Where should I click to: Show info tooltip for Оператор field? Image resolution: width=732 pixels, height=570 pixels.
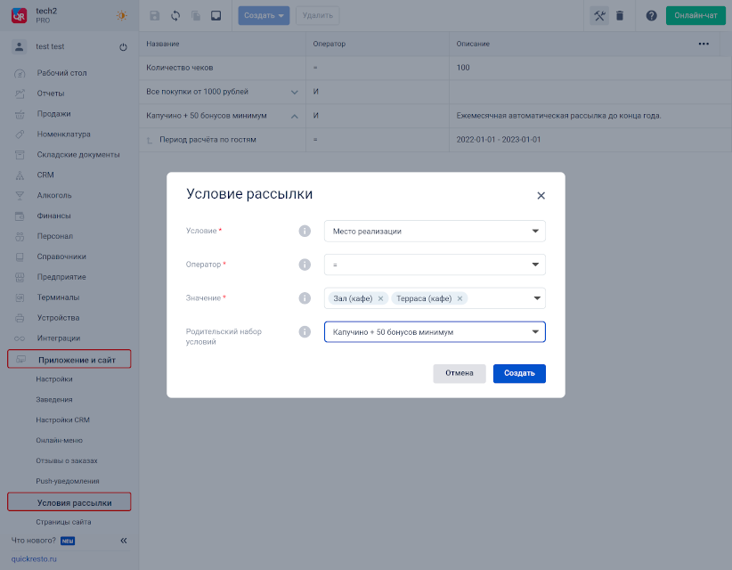click(x=305, y=265)
